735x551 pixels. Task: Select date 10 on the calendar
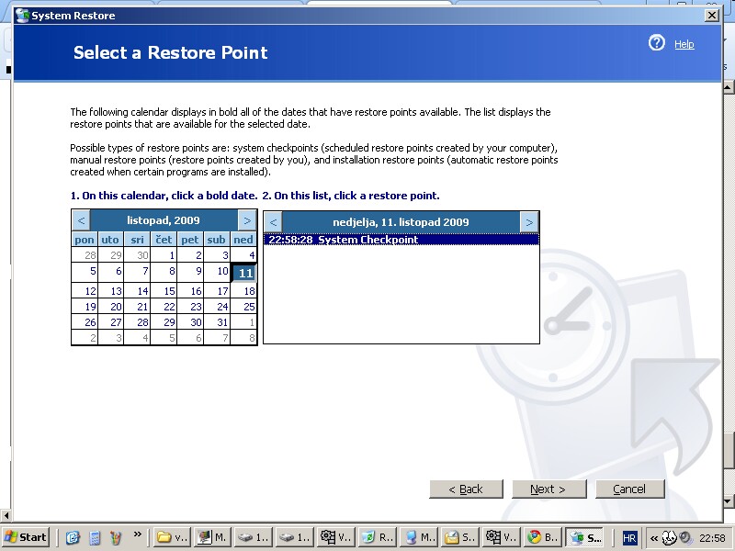217,271
